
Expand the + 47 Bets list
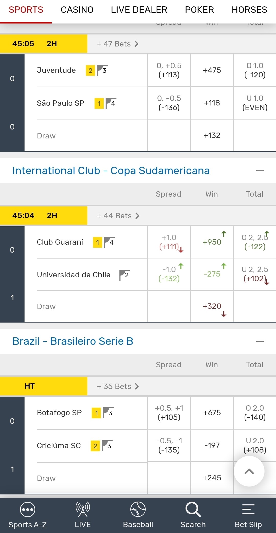click(118, 44)
